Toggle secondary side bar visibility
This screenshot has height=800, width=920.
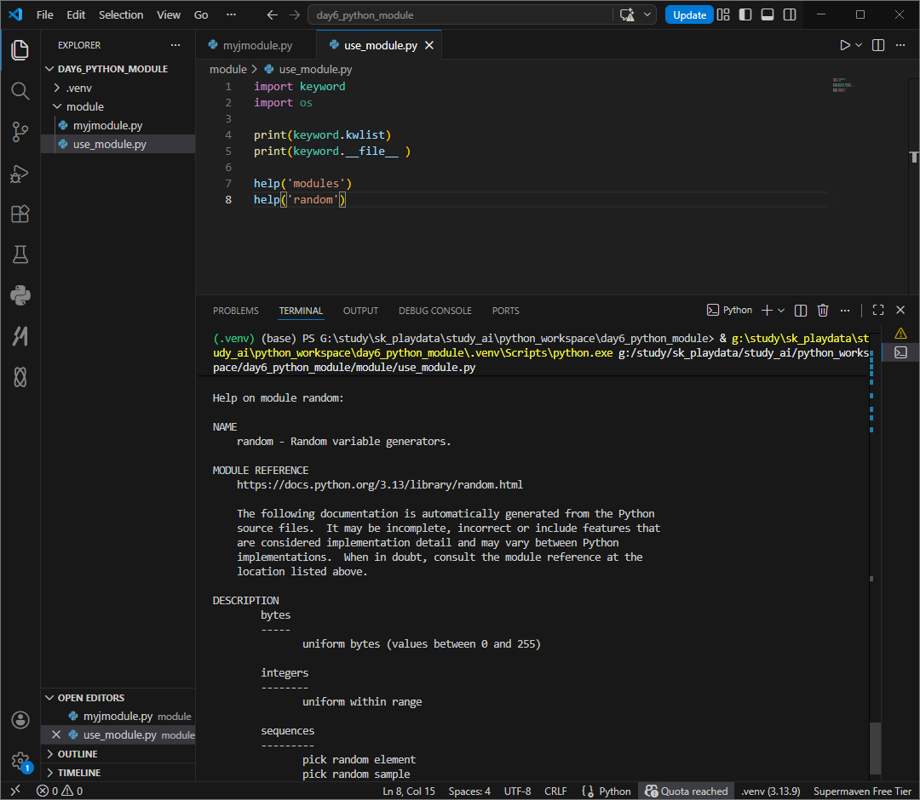(790, 14)
